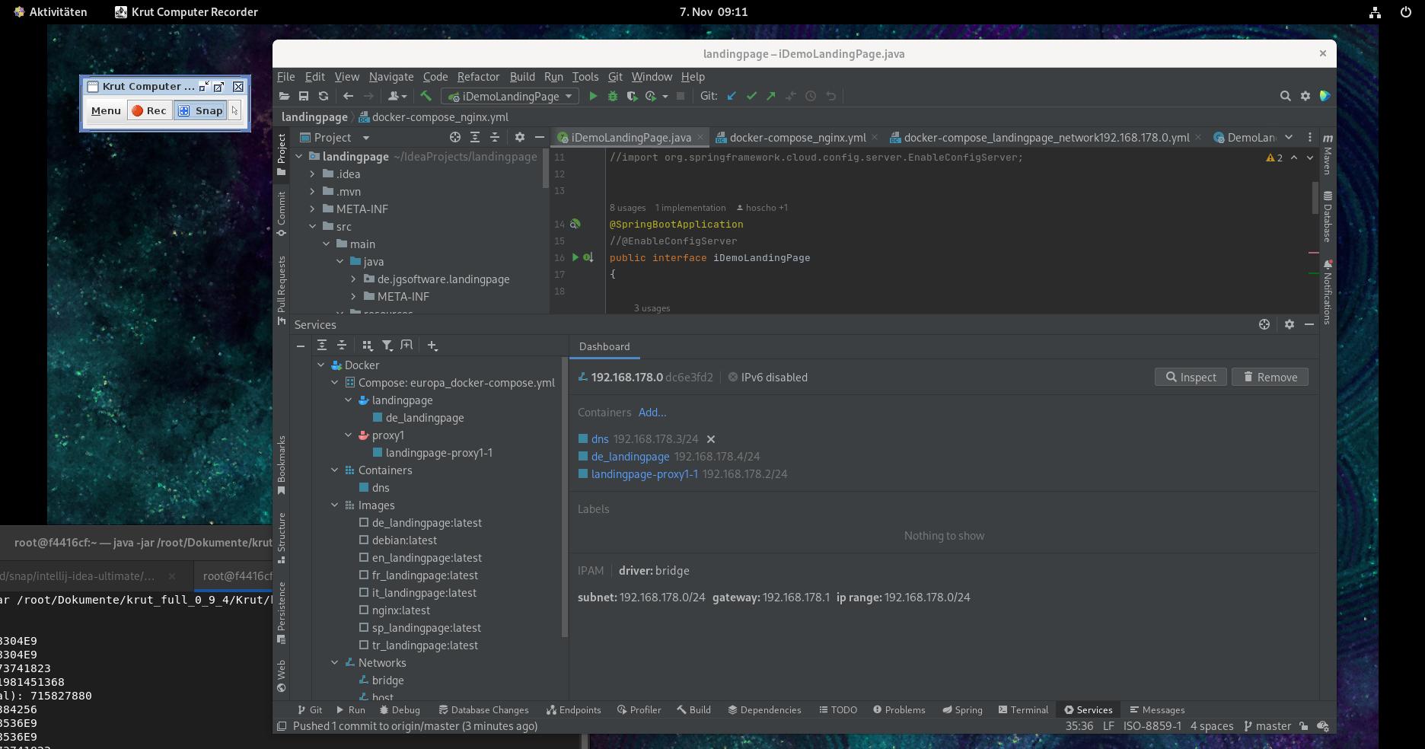
Task: Expand the .idea folder in Project tree
Action: pos(312,174)
